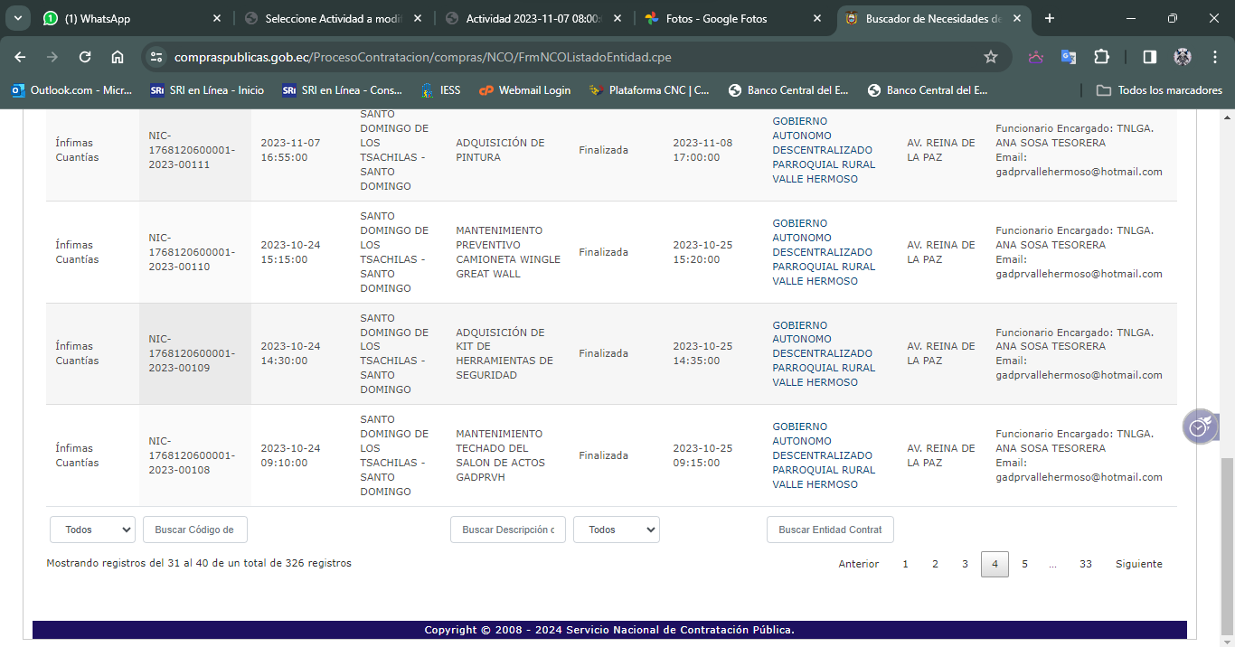Open the Google Translate extension
The height and width of the screenshot is (647, 1235).
1069,57
